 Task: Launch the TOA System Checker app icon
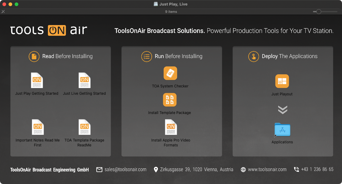click(170, 73)
